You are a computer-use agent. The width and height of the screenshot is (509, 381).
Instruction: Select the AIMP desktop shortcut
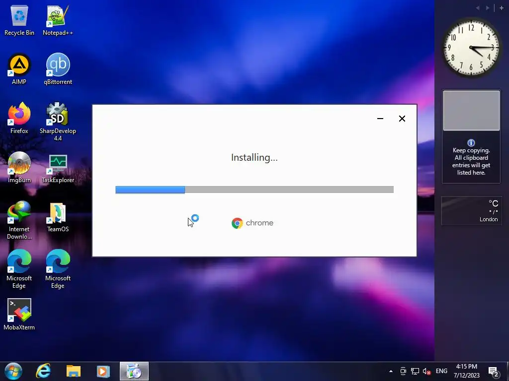pyautogui.click(x=19, y=69)
